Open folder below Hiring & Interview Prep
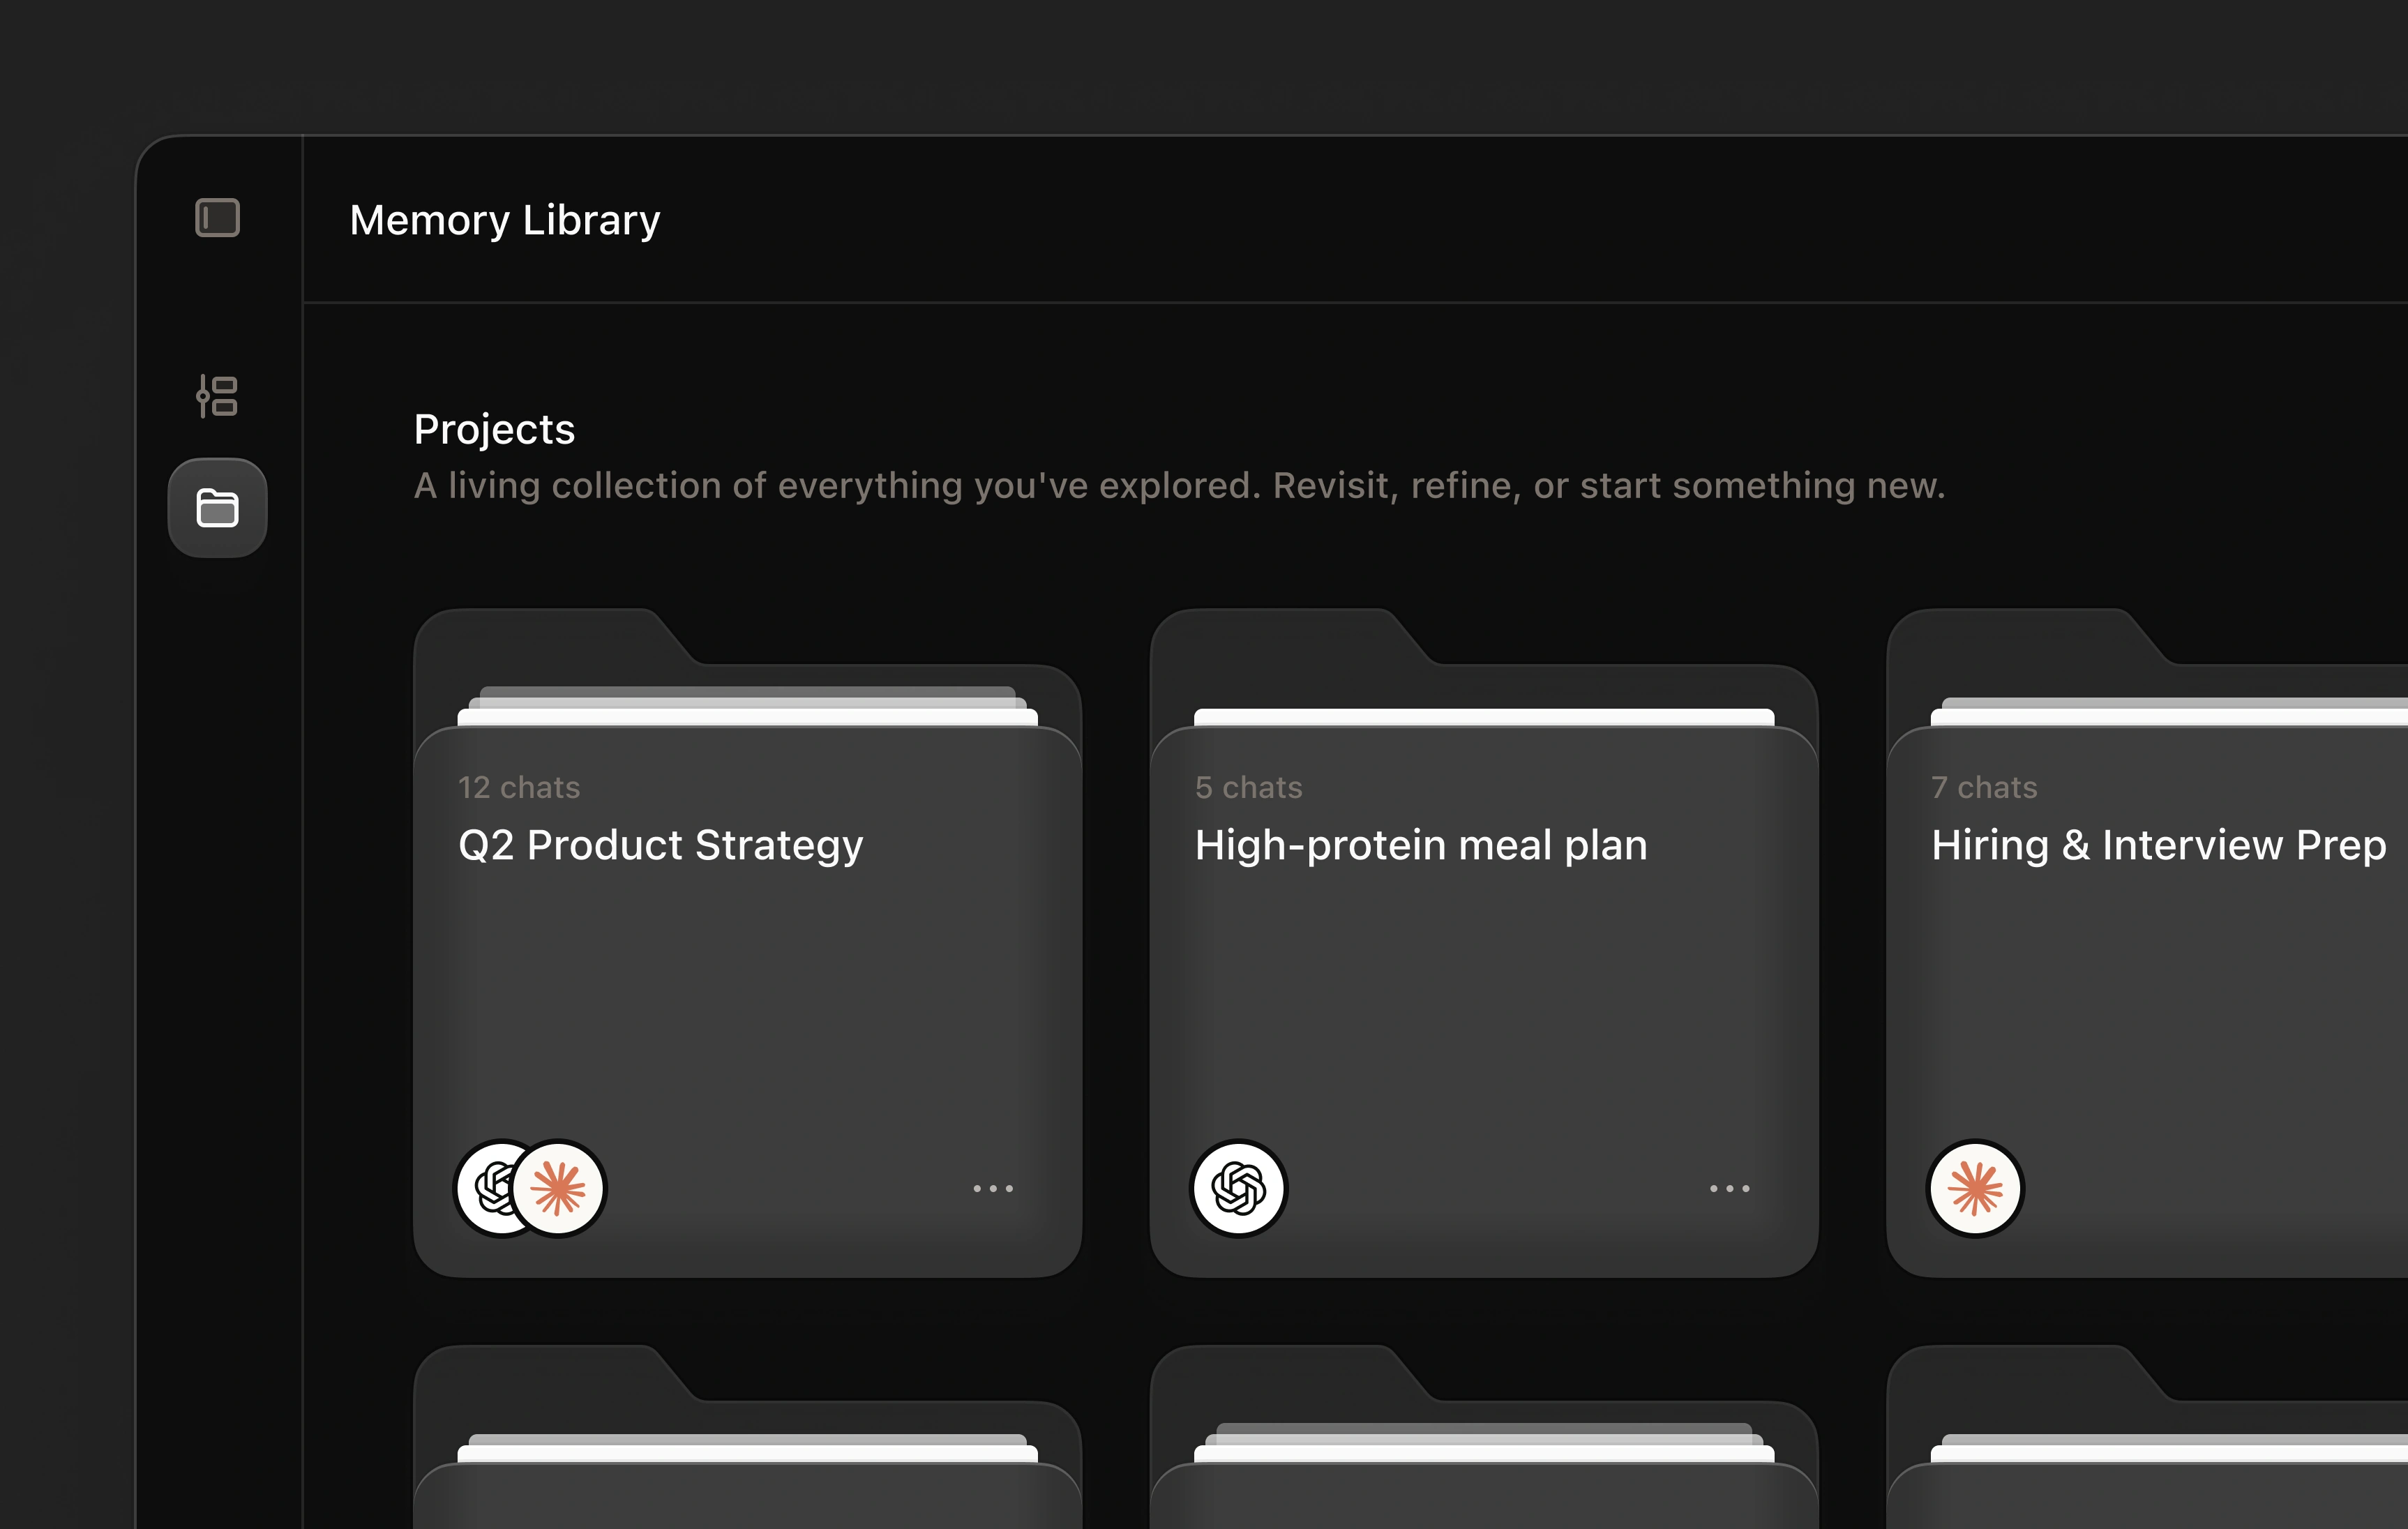The height and width of the screenshot is (1529, 2408). pos(2147,1437)
